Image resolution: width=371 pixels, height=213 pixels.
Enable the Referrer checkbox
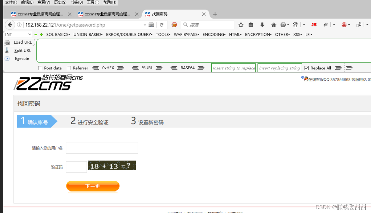[69, 68]
